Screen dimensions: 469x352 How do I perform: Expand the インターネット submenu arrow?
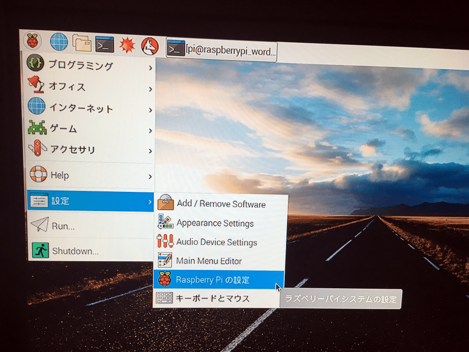click(x=150, y=110)
